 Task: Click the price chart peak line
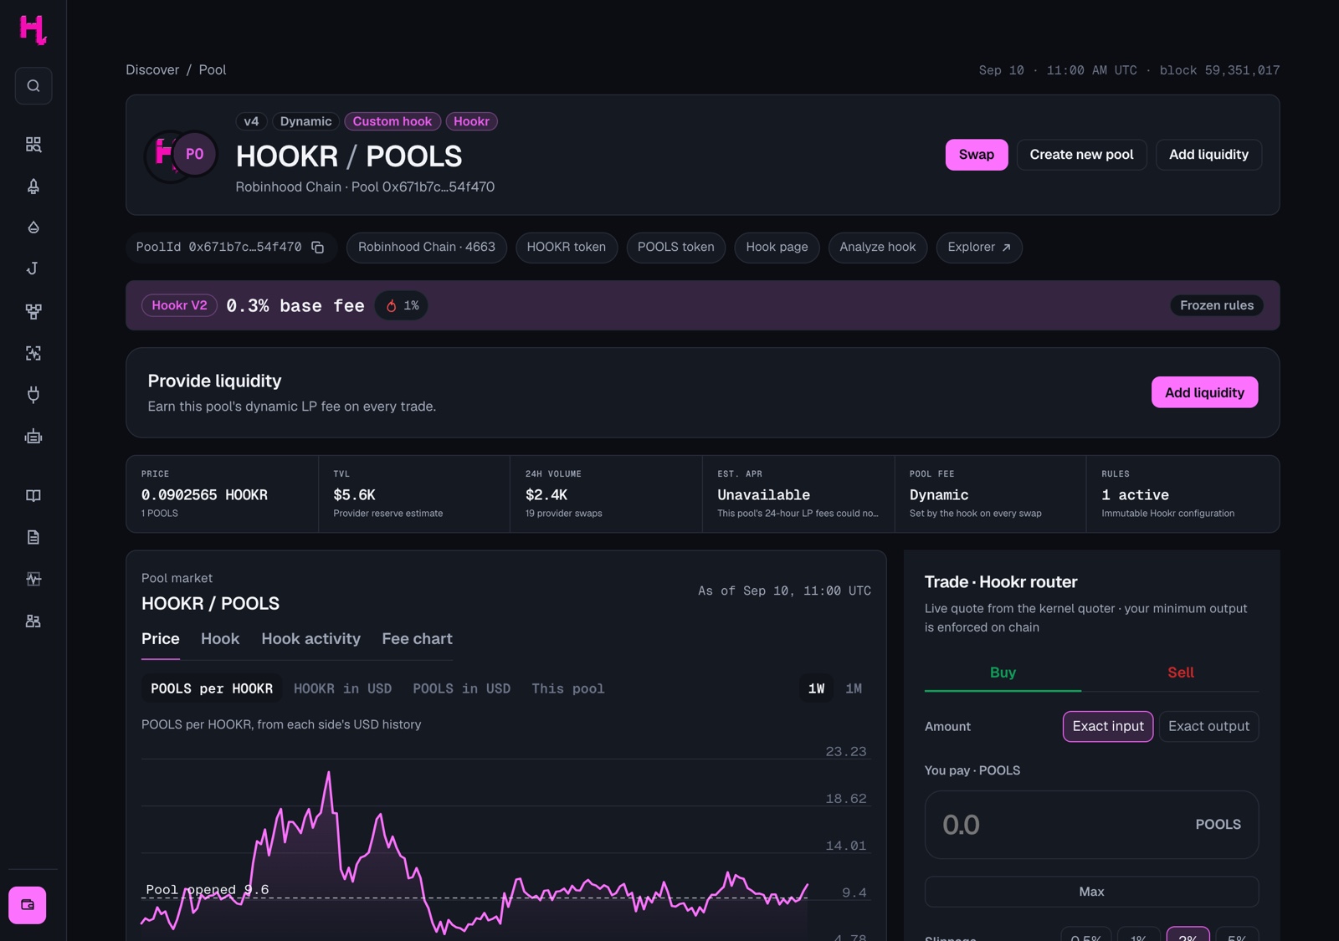coord(329,773)
